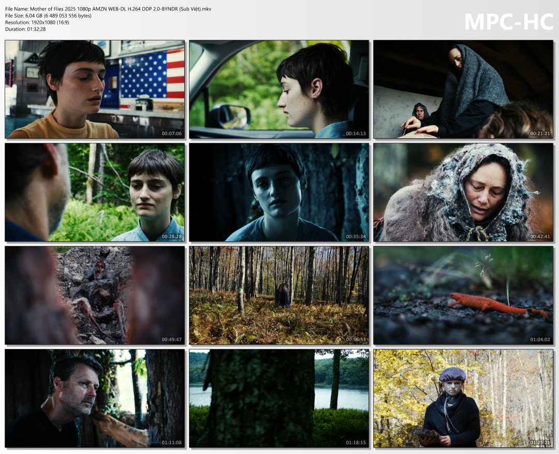Click the 00:49:47 timestamp label
This screenshot has height=454, width=559.
[171, 340]
